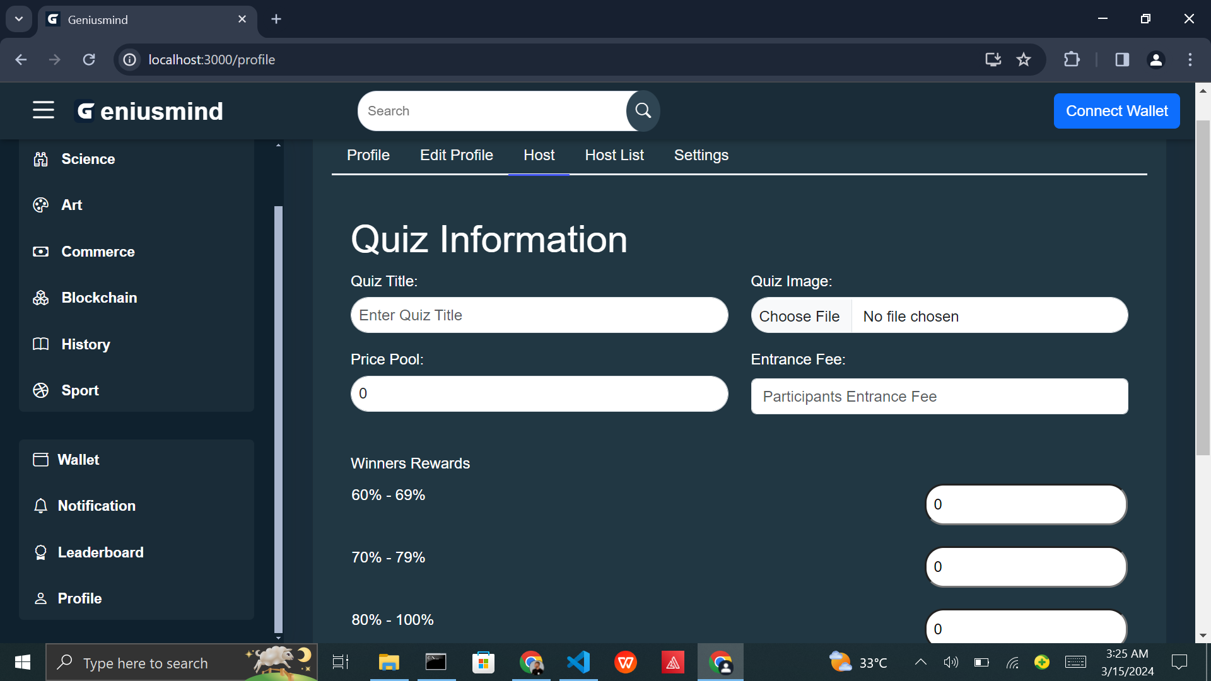Open Chrome three-dot menu
This screenshot has width=1211, height=681.
(x=1190, y=60)
